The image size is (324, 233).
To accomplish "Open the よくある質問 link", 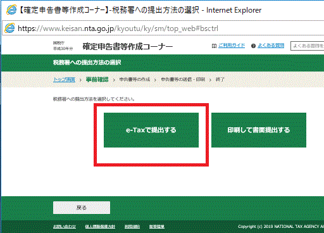I will point(271,45).
